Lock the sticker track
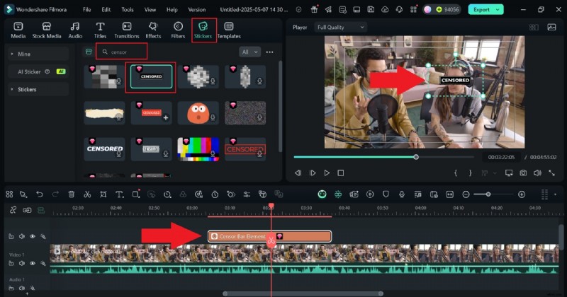This screenshot has height=297, width=567. point(11,236)
